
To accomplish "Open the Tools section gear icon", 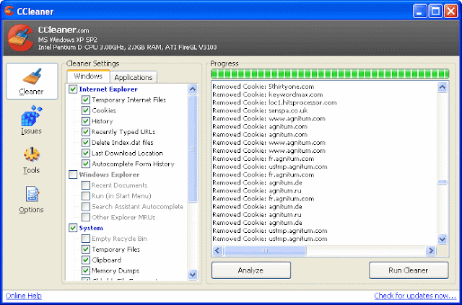I will pos(32,154).
